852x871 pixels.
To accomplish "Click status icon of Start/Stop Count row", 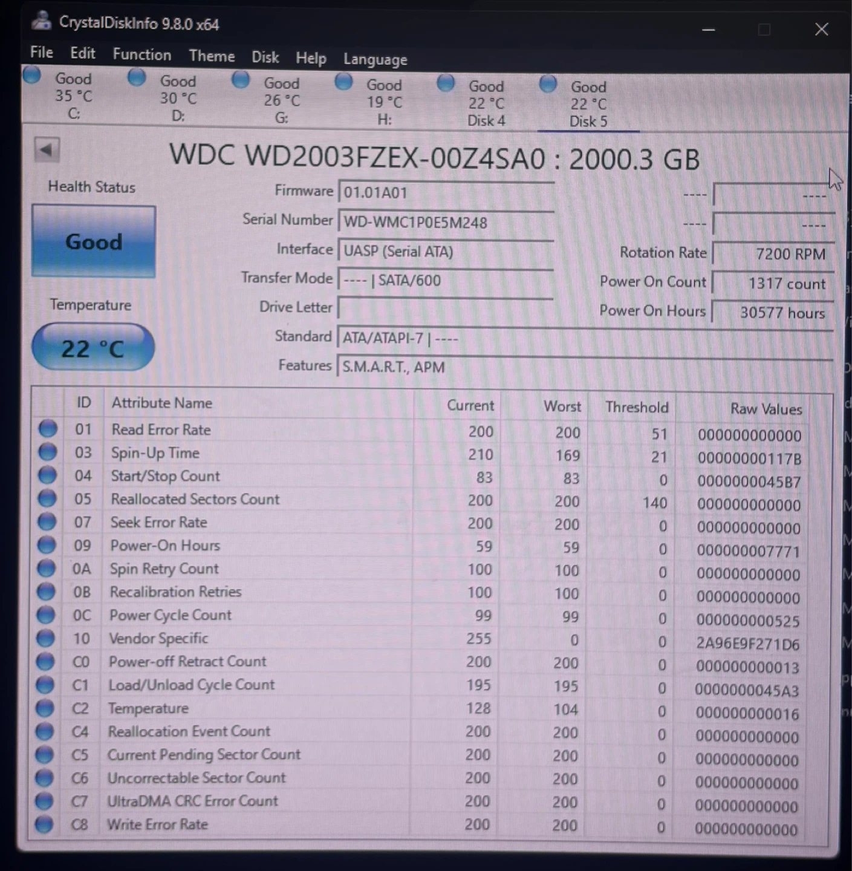I will point(47,475).
